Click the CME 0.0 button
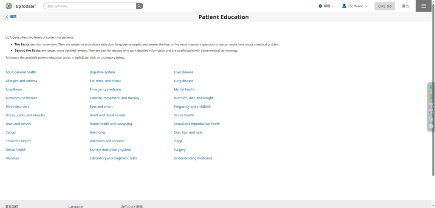The image size is (435, 208). [x=384, y=6]
